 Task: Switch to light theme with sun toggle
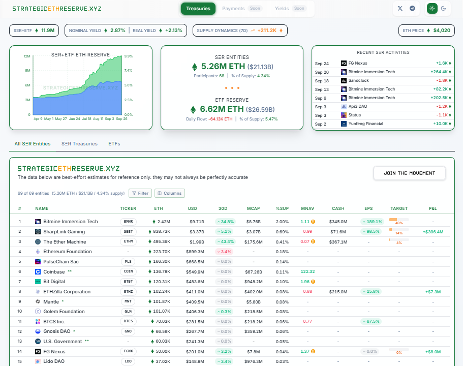tap(432, 8)
